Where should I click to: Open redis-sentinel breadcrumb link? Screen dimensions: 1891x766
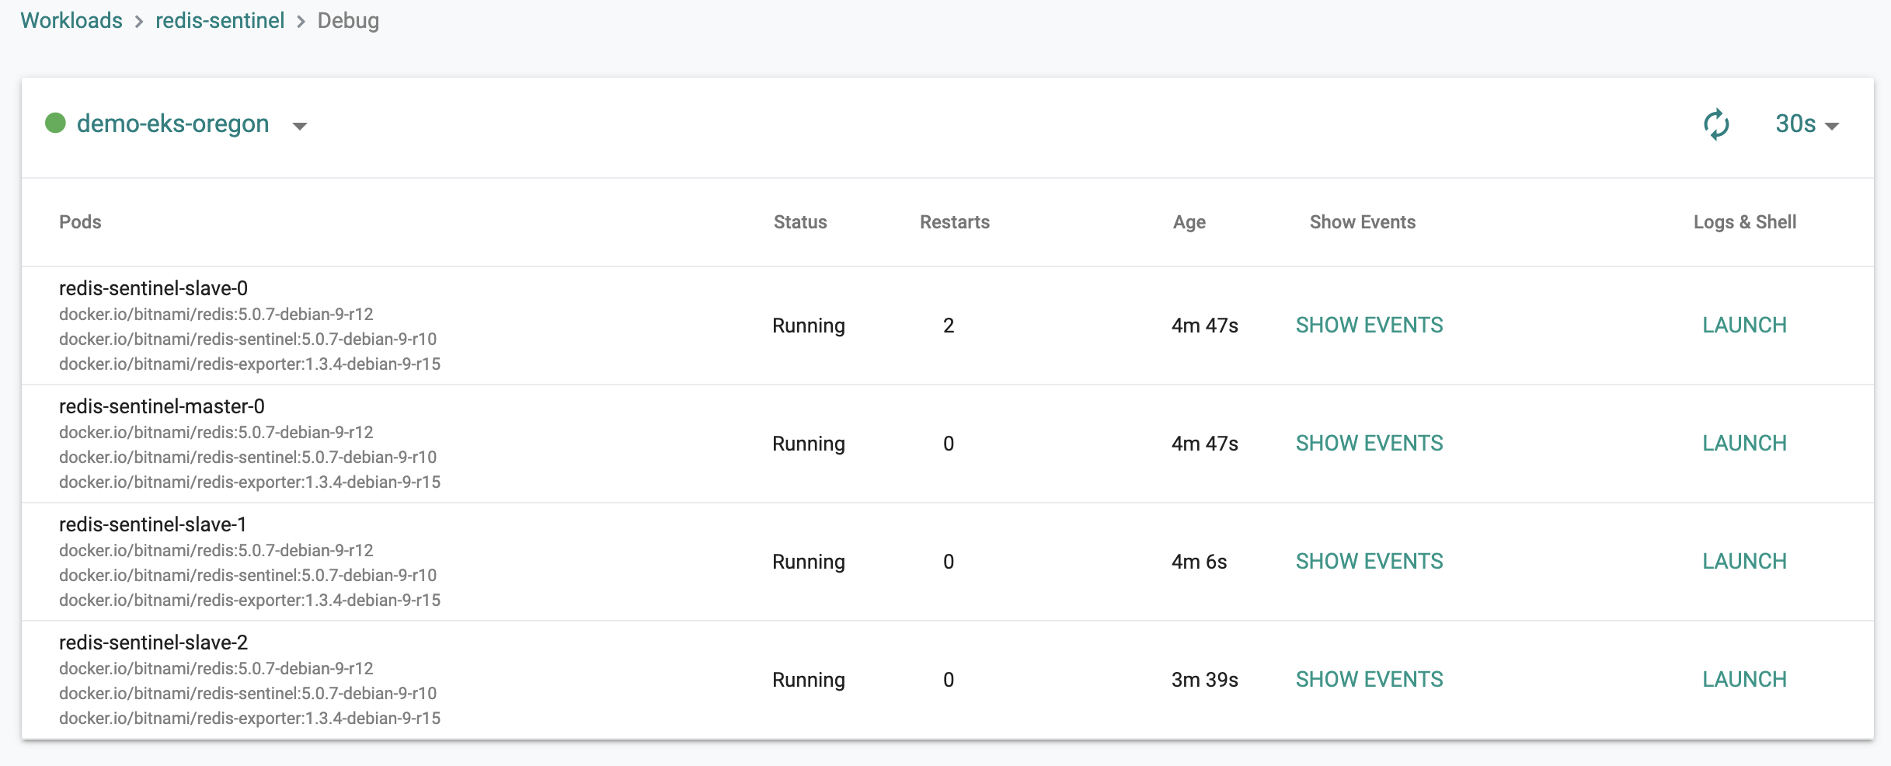pos(220,20)
